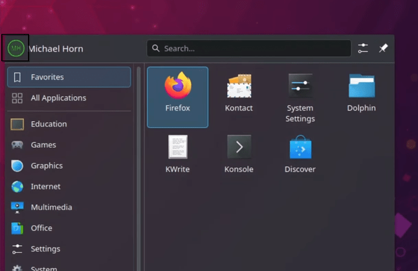Open Graphics category
418x271 pixels.
point(69,166)
